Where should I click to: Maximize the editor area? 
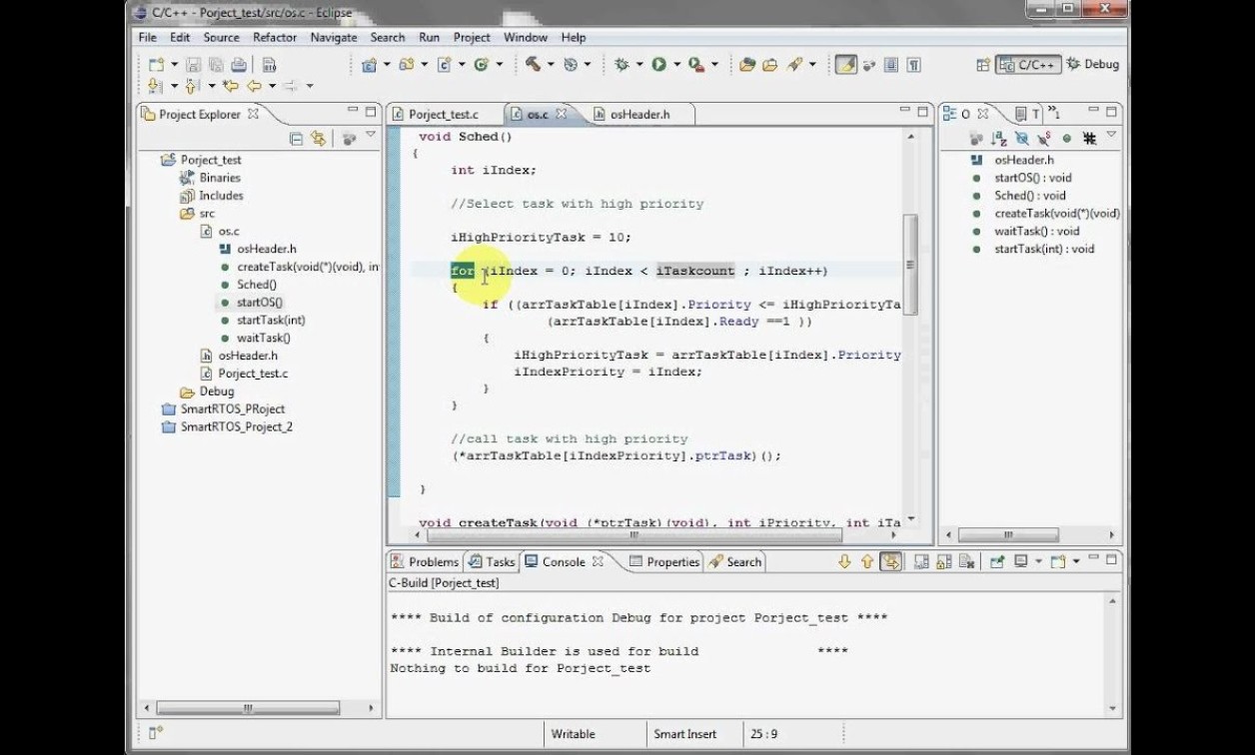tap(922, 112)
